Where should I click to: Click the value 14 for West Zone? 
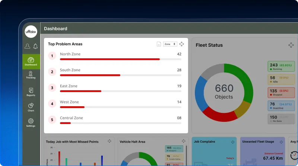click(179, 102)
